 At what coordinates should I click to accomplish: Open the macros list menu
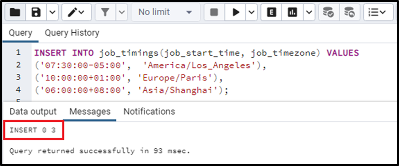(378, 12)
